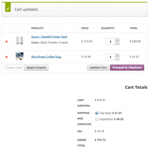Open the Coffee Mug product thumbnail
Viewport: 150px width, 150px height.
tap(20, 56)
